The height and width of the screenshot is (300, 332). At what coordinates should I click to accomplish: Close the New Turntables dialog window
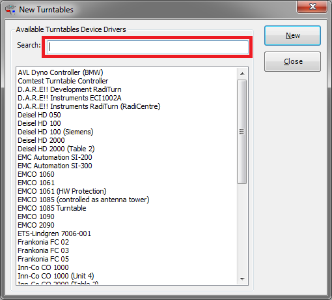(312, 7)
